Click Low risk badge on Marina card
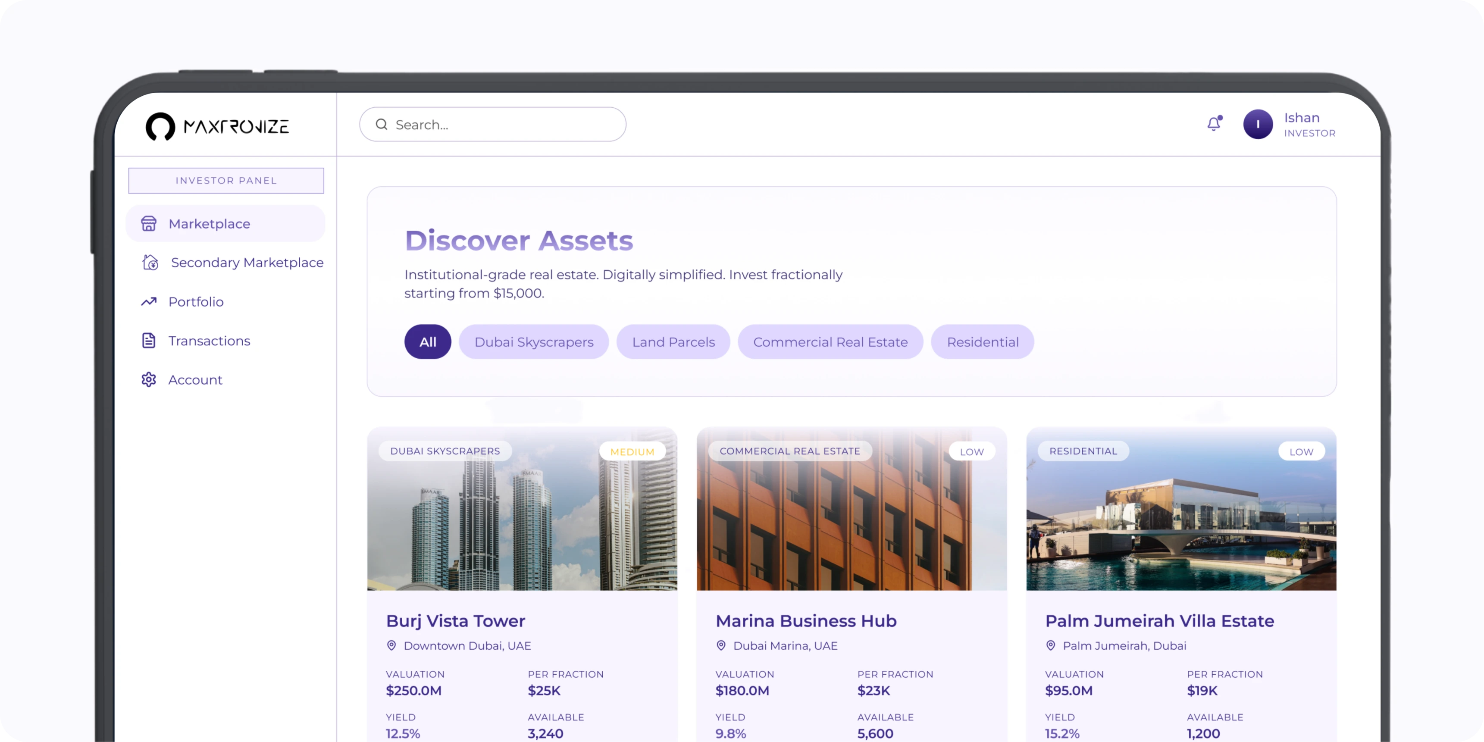Screen dimensions: 1484x742 click(x=971, y=452)
